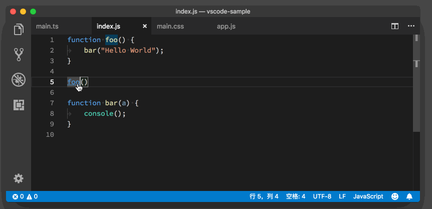Open the Extensions view
The width and height of the screenshot is (432, 209).
click(19, 105)
